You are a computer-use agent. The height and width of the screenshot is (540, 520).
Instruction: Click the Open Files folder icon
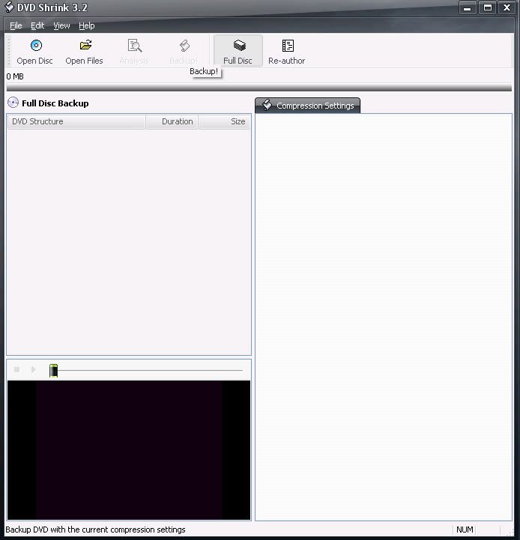[x=85, y=45]
